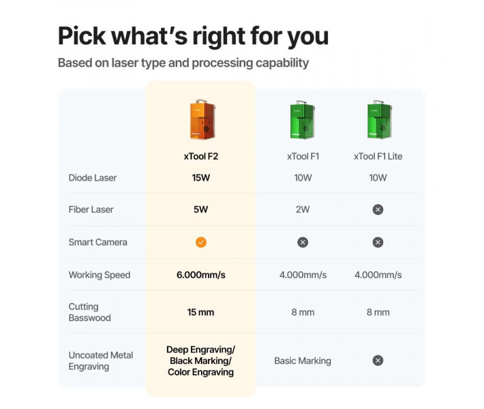Click the Smart Camera X icon under xTool F1
484x409 pixels.
click(303, 242)
